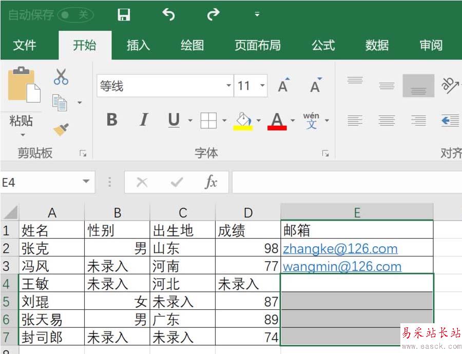
Task: Apply red font color A
Action: coord(277,121)
